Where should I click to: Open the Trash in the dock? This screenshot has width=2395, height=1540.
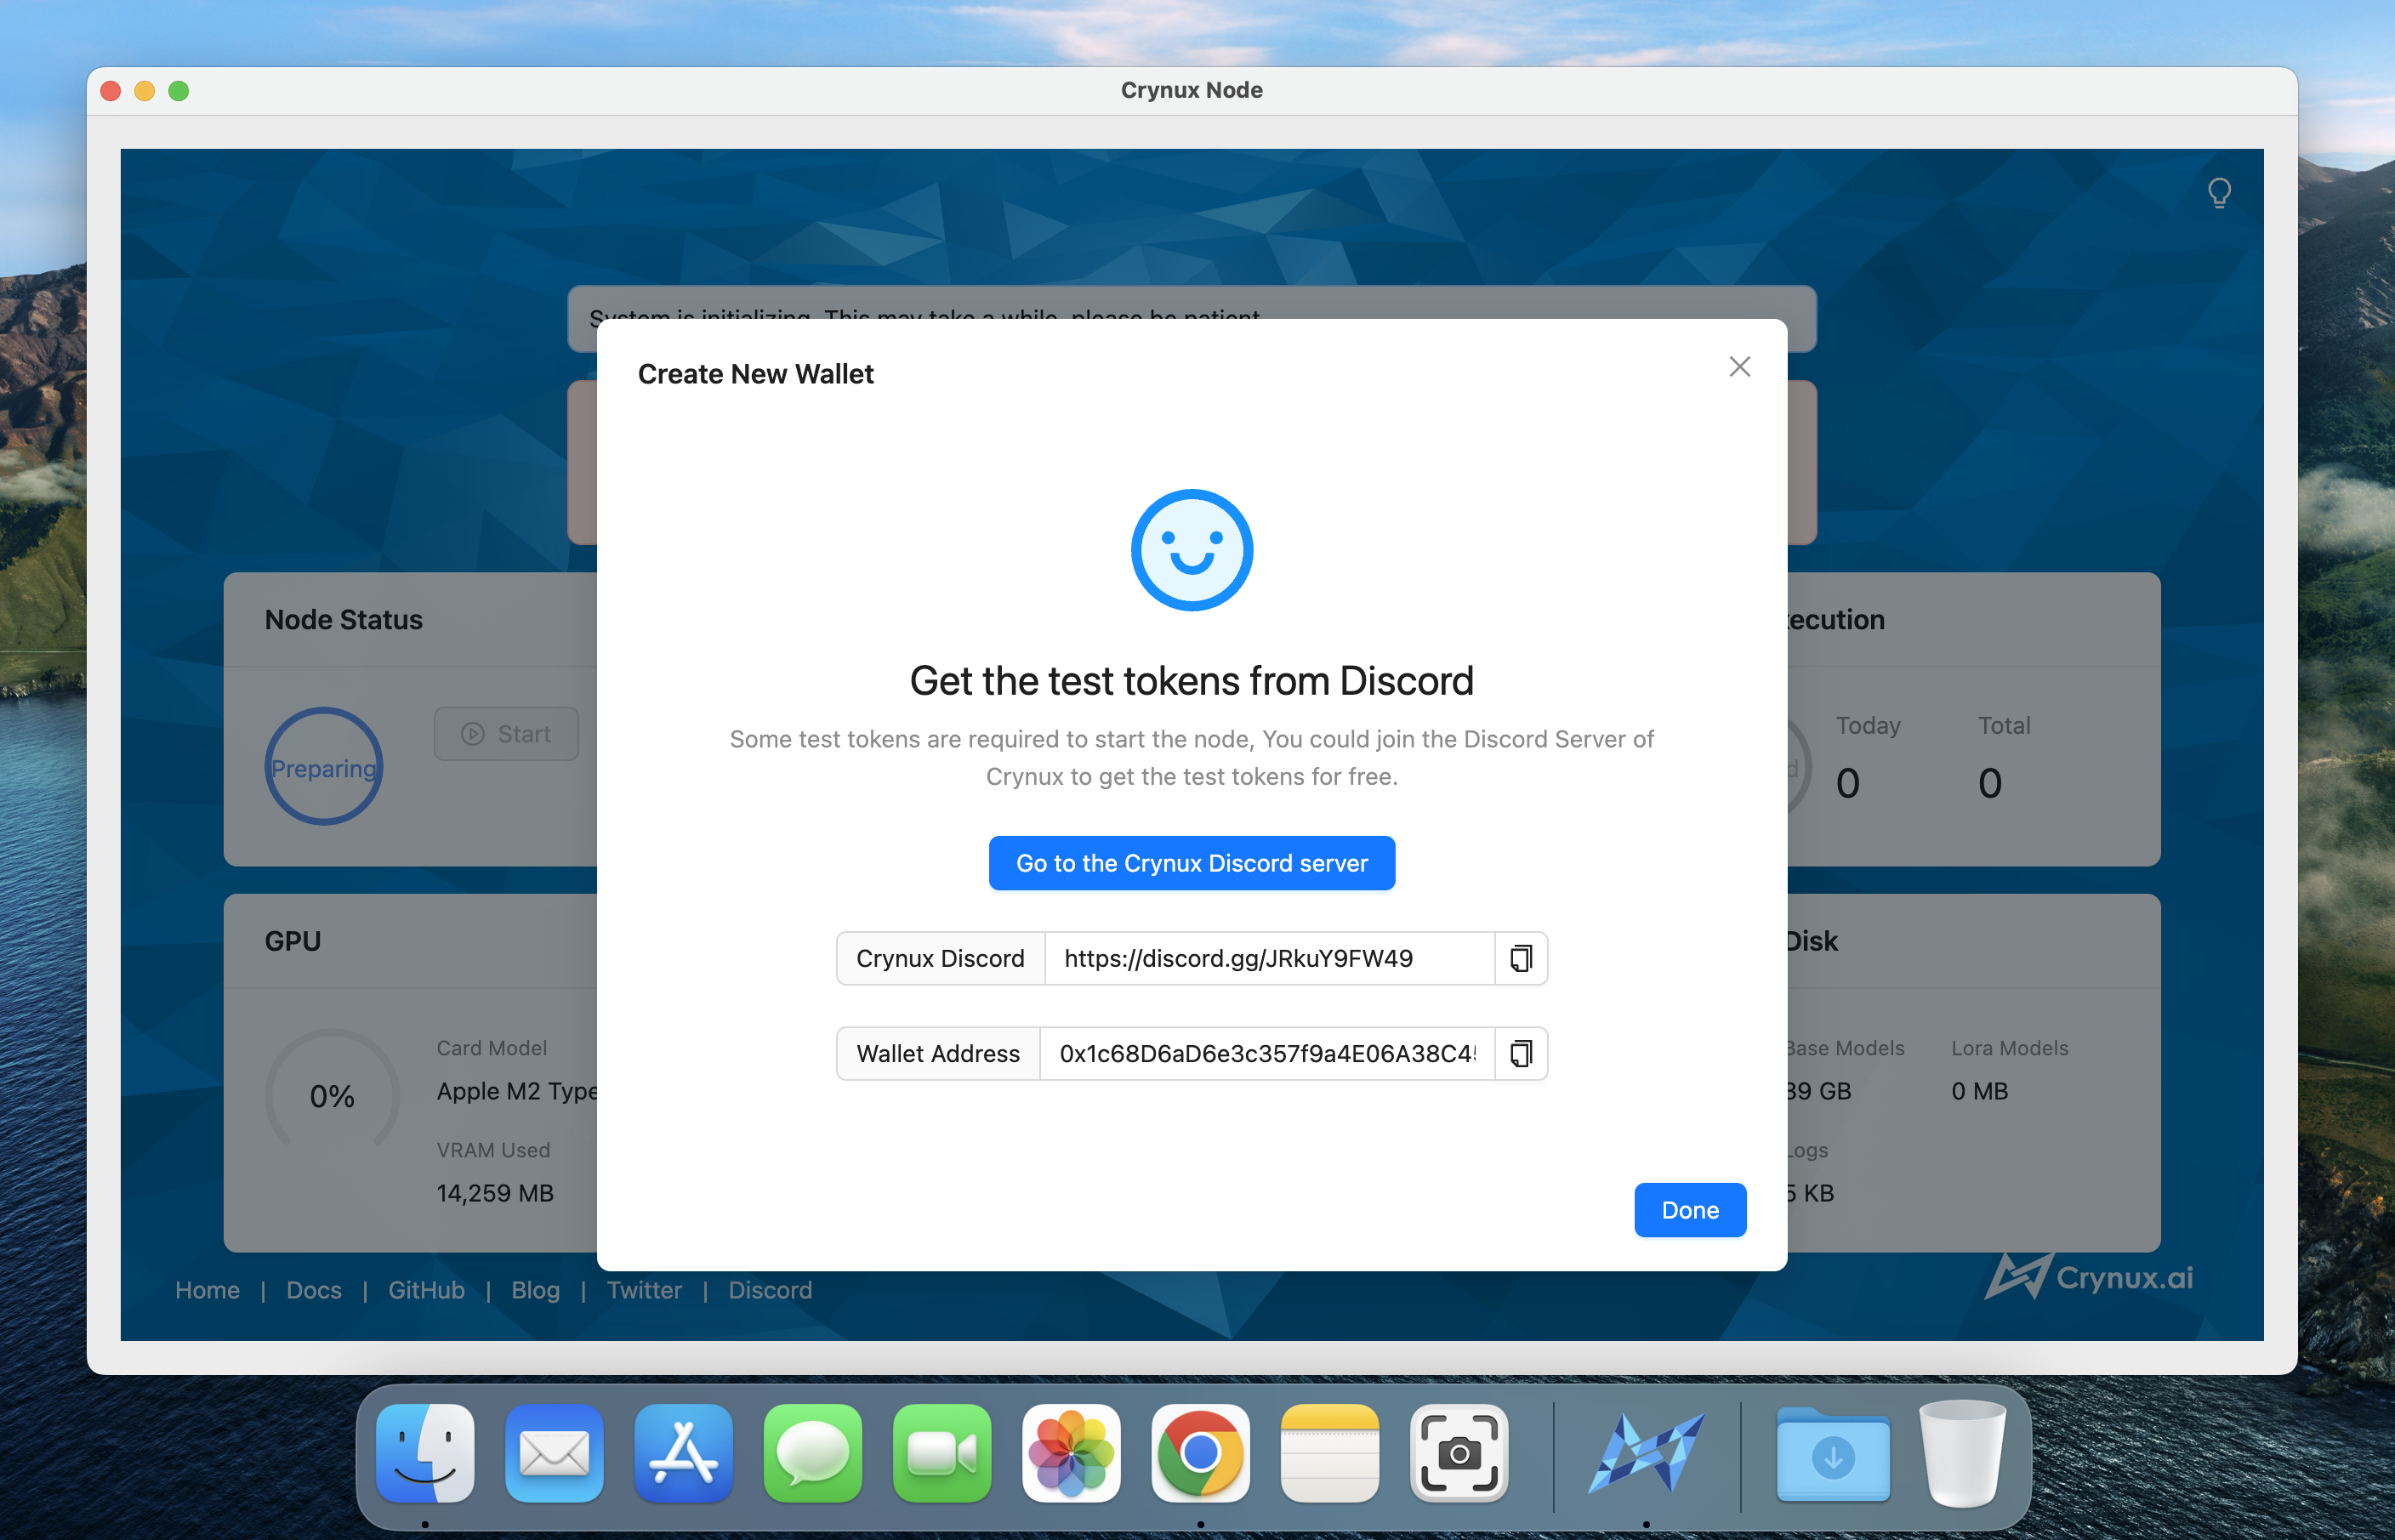tap(1962, 1452)
